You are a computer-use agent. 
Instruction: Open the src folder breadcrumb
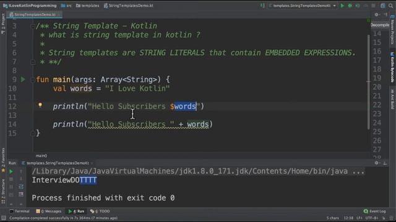(x=66, y=6)
